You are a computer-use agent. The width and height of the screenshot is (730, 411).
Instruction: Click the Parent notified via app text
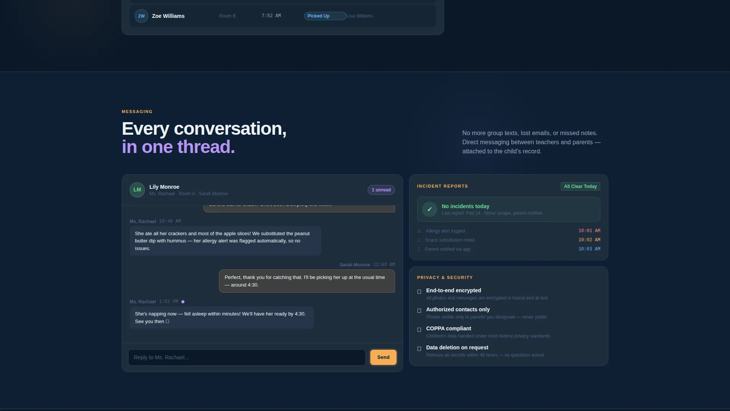pos(448,249)
